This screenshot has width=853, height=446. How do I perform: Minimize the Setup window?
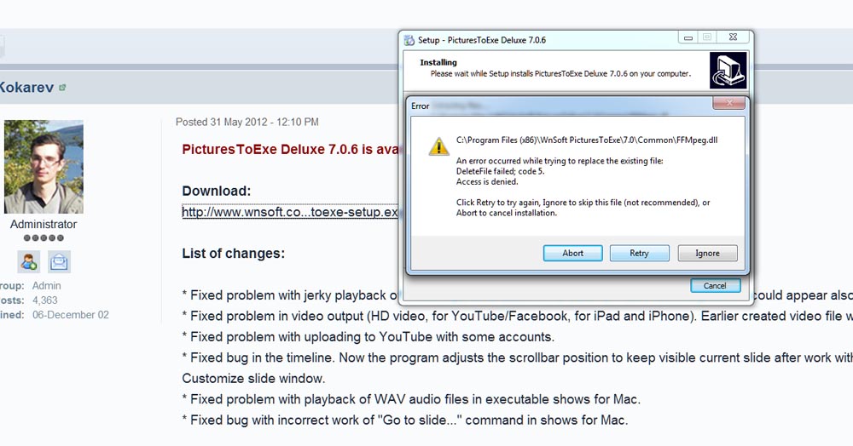pos(689,37)
